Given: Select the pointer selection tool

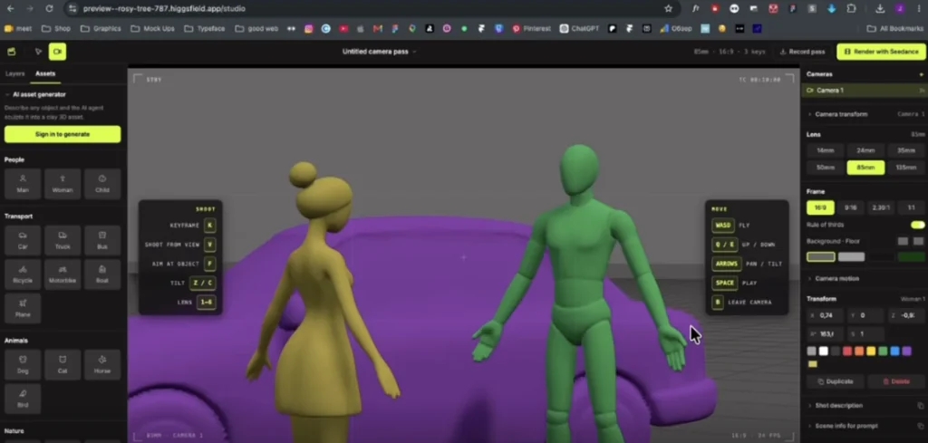Looking at the screenshot, I should pyautogui.click(x=38, y=52).
